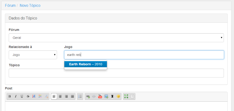The height and width of the screenshot is (111, 234).
Task: Toggle the editor maximize view
Action: (x=126, y=96)
